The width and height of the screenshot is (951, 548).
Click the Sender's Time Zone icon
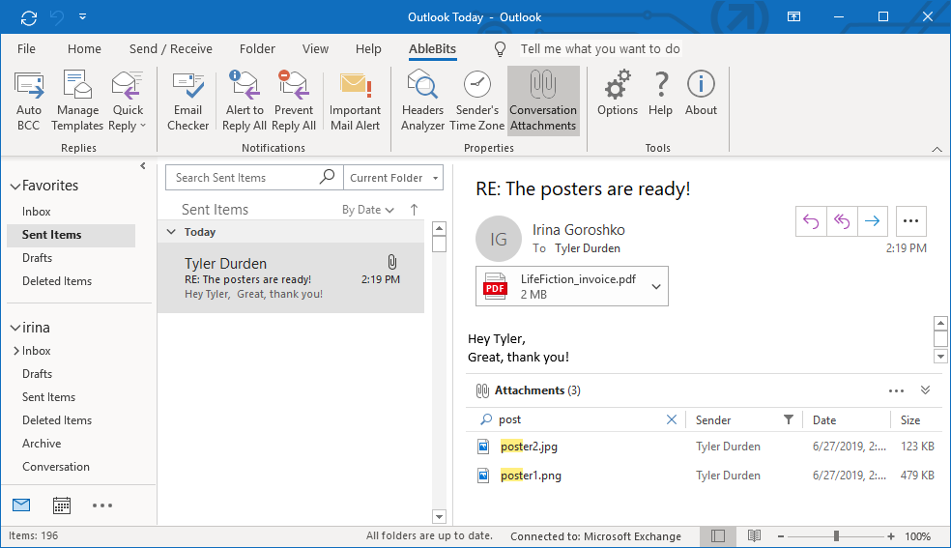pos(476,101)
